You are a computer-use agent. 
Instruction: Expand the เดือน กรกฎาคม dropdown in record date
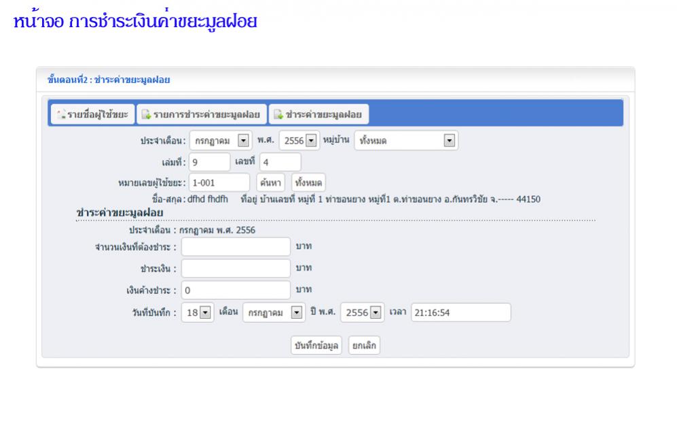[274, 313]
